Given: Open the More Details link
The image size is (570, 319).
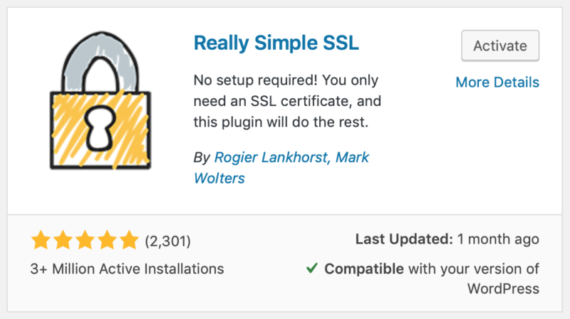Looking at the screenshot, I should coord(497,83).
